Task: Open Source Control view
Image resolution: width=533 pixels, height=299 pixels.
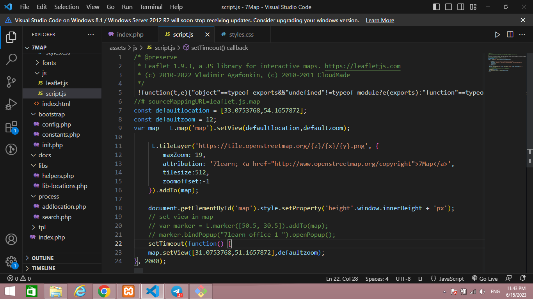Action: [11, 82]
